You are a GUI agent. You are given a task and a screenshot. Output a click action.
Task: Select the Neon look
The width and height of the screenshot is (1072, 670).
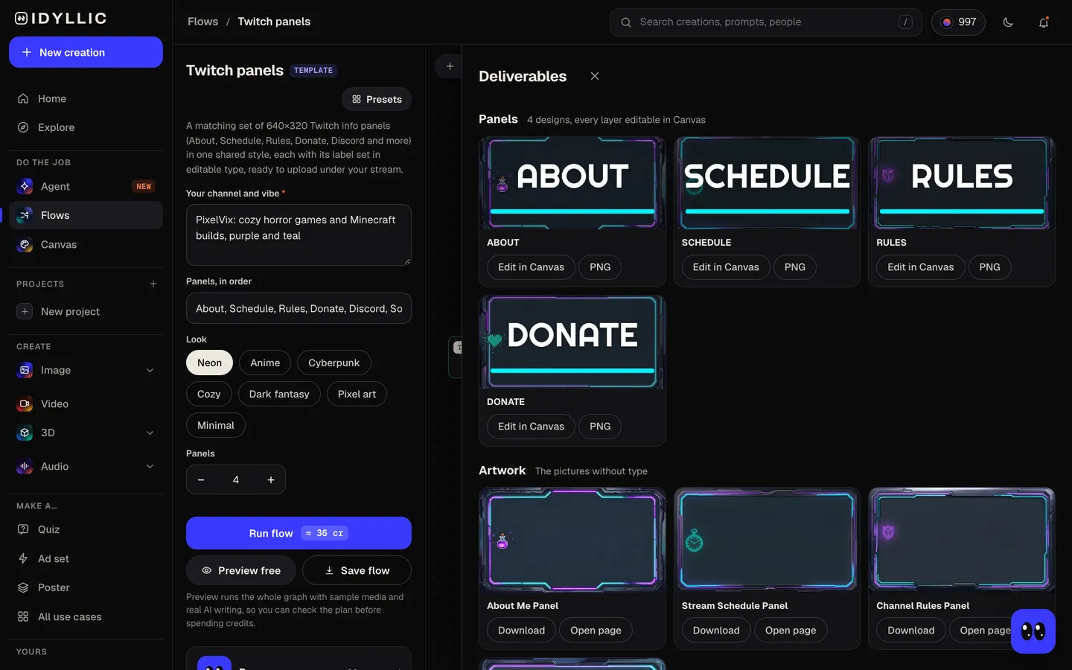pyautogui.click(x=209, y=363)
